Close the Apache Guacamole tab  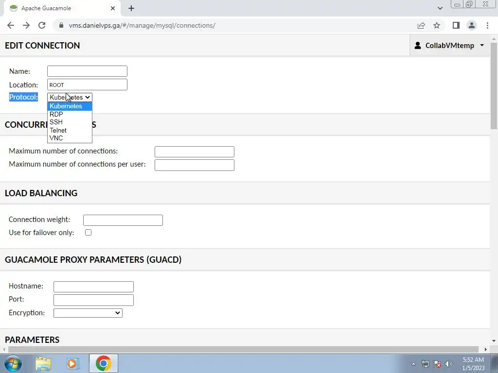113,8
